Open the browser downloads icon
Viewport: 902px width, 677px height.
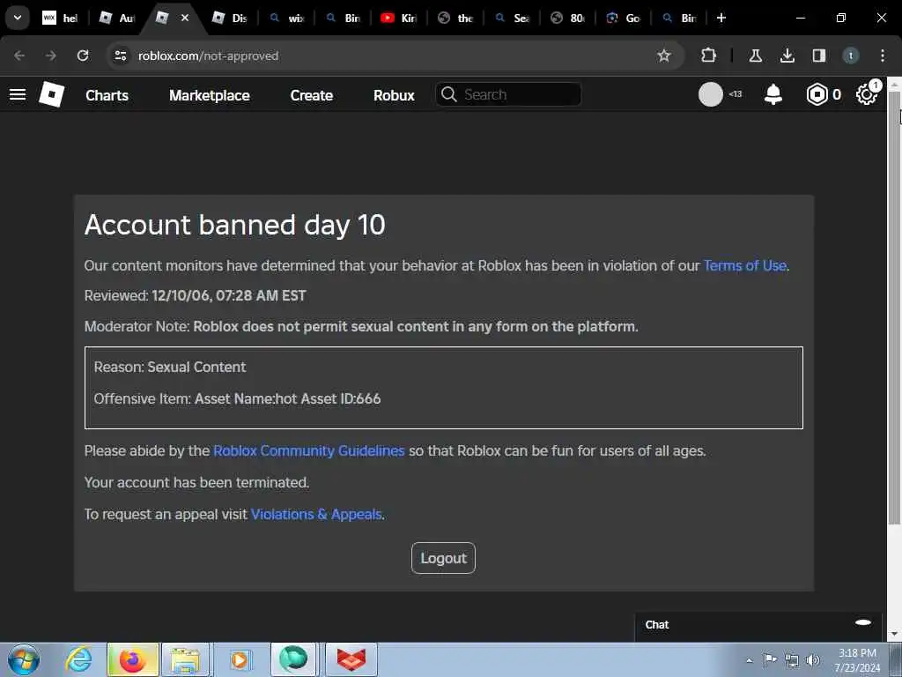[787, 56]
